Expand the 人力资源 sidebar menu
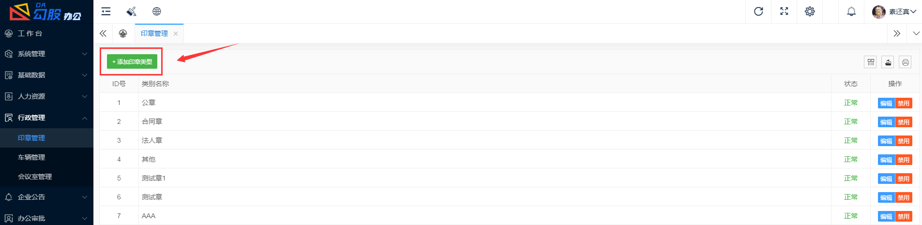This screenshot has width=922, height=225. coord(46,96)
